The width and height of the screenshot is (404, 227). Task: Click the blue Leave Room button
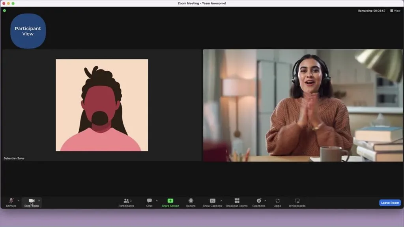(390, 203)
